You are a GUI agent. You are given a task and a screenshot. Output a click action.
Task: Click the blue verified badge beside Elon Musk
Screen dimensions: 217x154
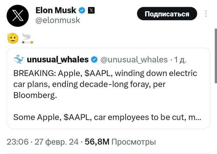pos(82,10)
